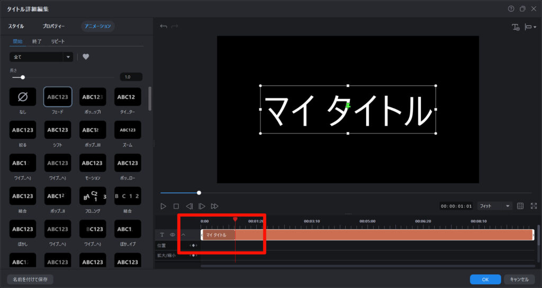Image resolution: width=542 pixels, height=288 pixels.
Task: Step back one frame
Action: click(x=189, y=206)
